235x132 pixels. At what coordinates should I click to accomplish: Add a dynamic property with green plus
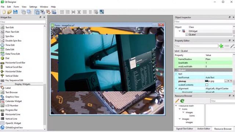(221, 46)
